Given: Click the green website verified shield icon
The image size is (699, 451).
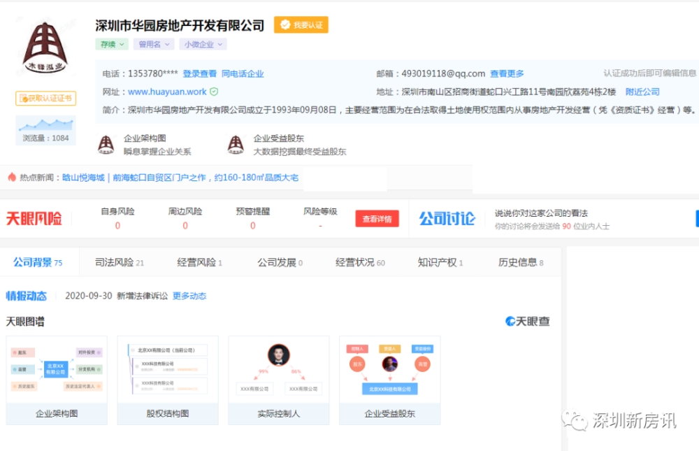Looking at the screenshot, I should pyautogui.click(x=214, y=92).
